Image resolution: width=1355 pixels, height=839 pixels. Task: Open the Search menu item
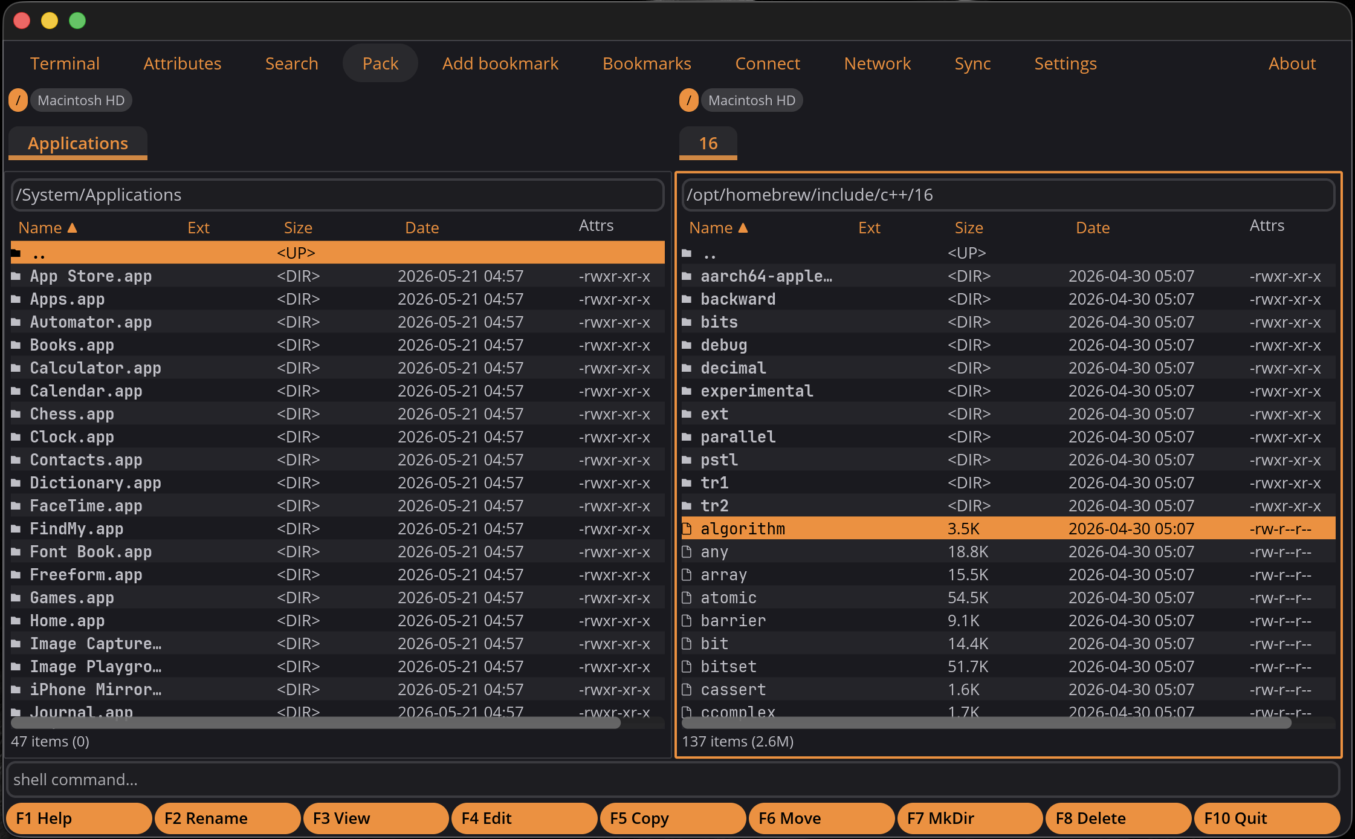pyautogui.click(x=291, y=63)
